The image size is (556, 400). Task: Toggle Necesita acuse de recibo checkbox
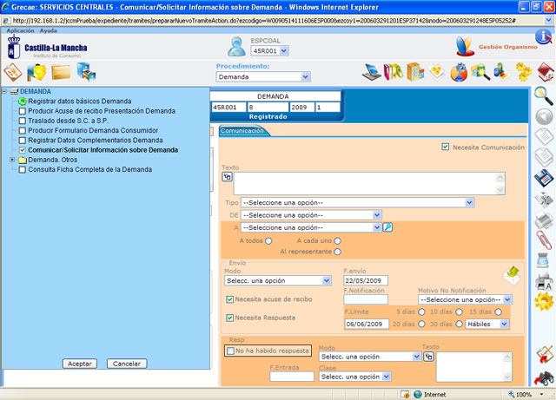pos(229,299)
